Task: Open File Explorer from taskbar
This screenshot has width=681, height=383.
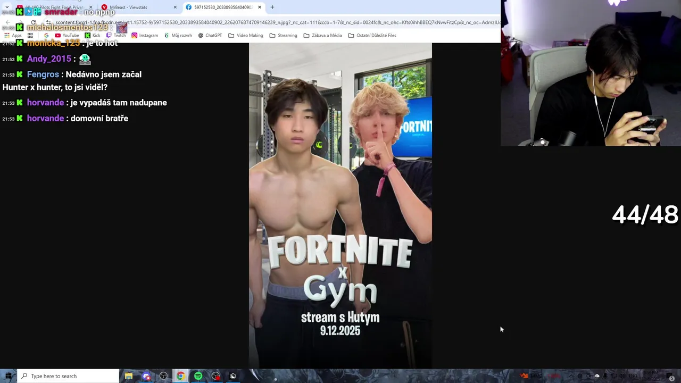Action: click(x=129, y=376)
